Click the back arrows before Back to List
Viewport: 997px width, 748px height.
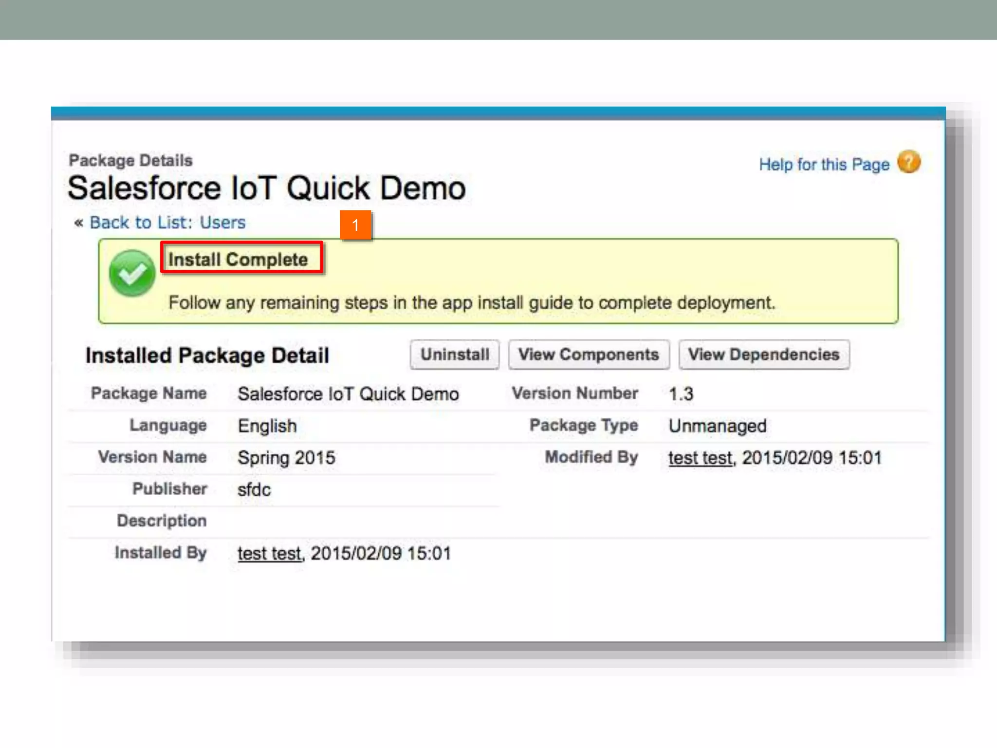[x=78, y=223]
